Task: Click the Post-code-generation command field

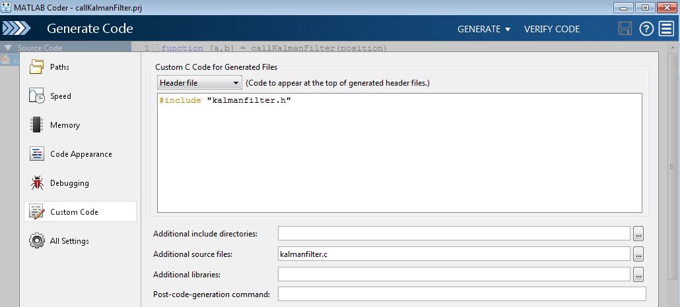Action: 461,294
